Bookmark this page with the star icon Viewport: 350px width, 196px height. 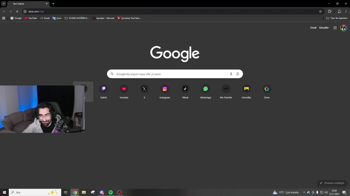coord(320,11)
